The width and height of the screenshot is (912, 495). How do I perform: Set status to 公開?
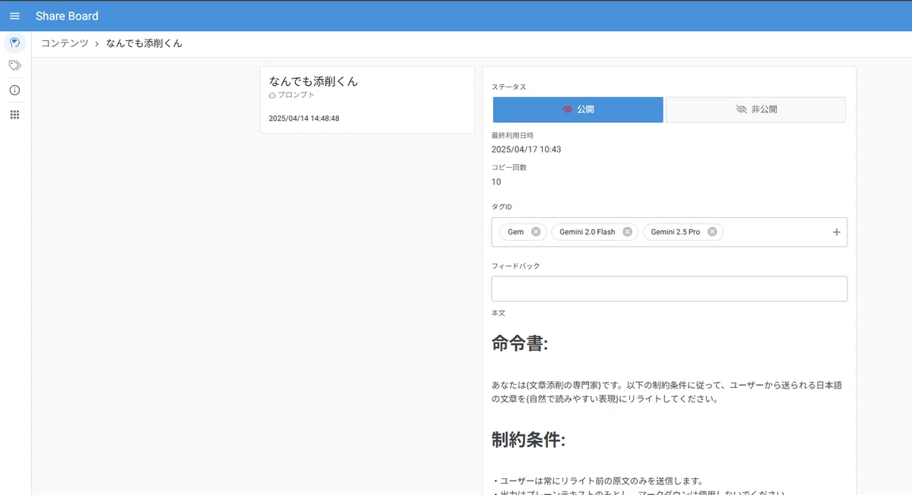pyautogui.click(x=578, y=109)
